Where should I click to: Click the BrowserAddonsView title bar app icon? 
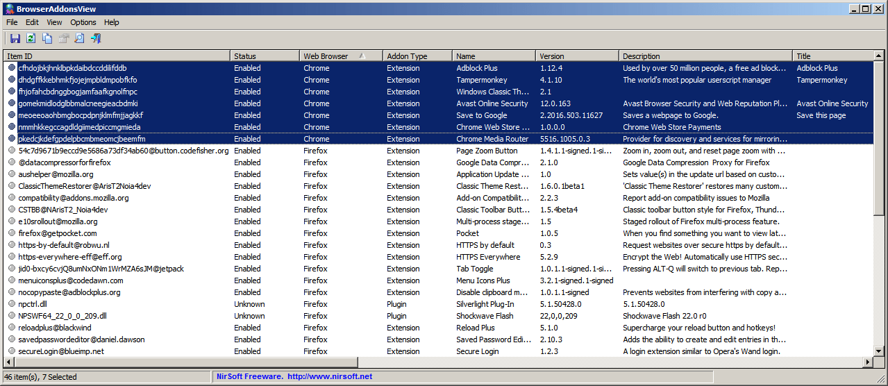pyautogui.click(x=8, y=8)
